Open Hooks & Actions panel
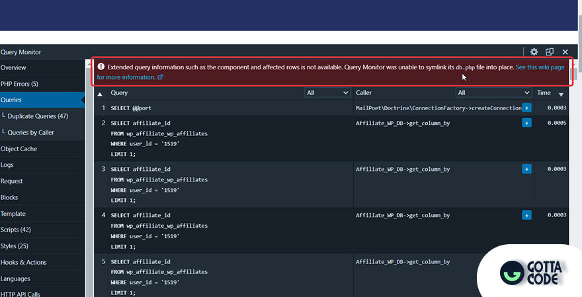The image size is (582, 297). 42,262
